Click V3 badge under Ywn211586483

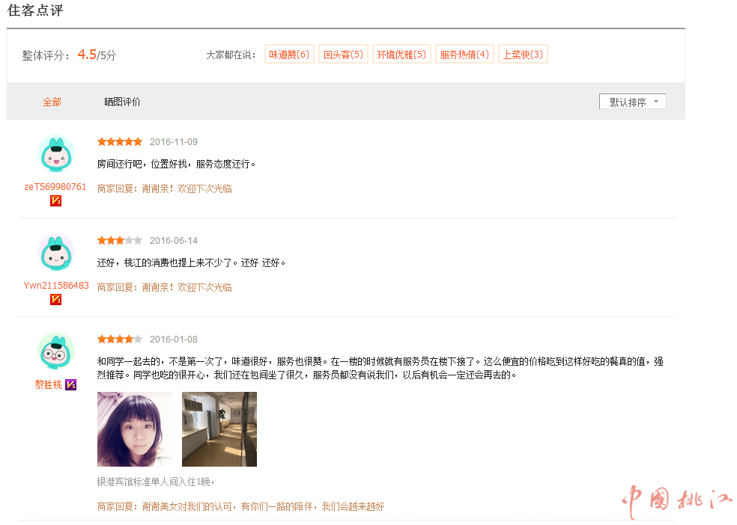click(x=56, y=299)
